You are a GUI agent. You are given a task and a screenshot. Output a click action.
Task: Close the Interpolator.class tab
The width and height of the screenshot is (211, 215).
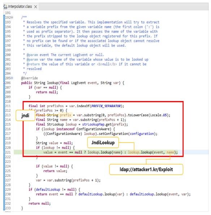pyautogui.click(x=35, y=7)
